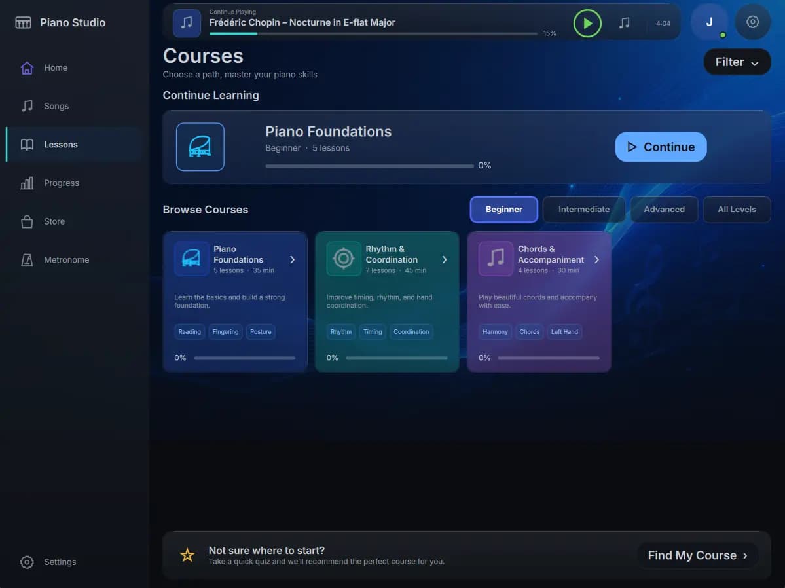Click the Rhythm & Coordination card progress bar
This screenshot has width=785, height=588.
pos(397,358)
